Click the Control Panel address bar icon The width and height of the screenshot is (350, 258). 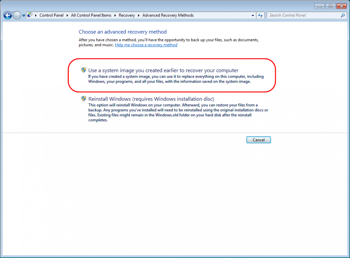click(x=30, y=15)
